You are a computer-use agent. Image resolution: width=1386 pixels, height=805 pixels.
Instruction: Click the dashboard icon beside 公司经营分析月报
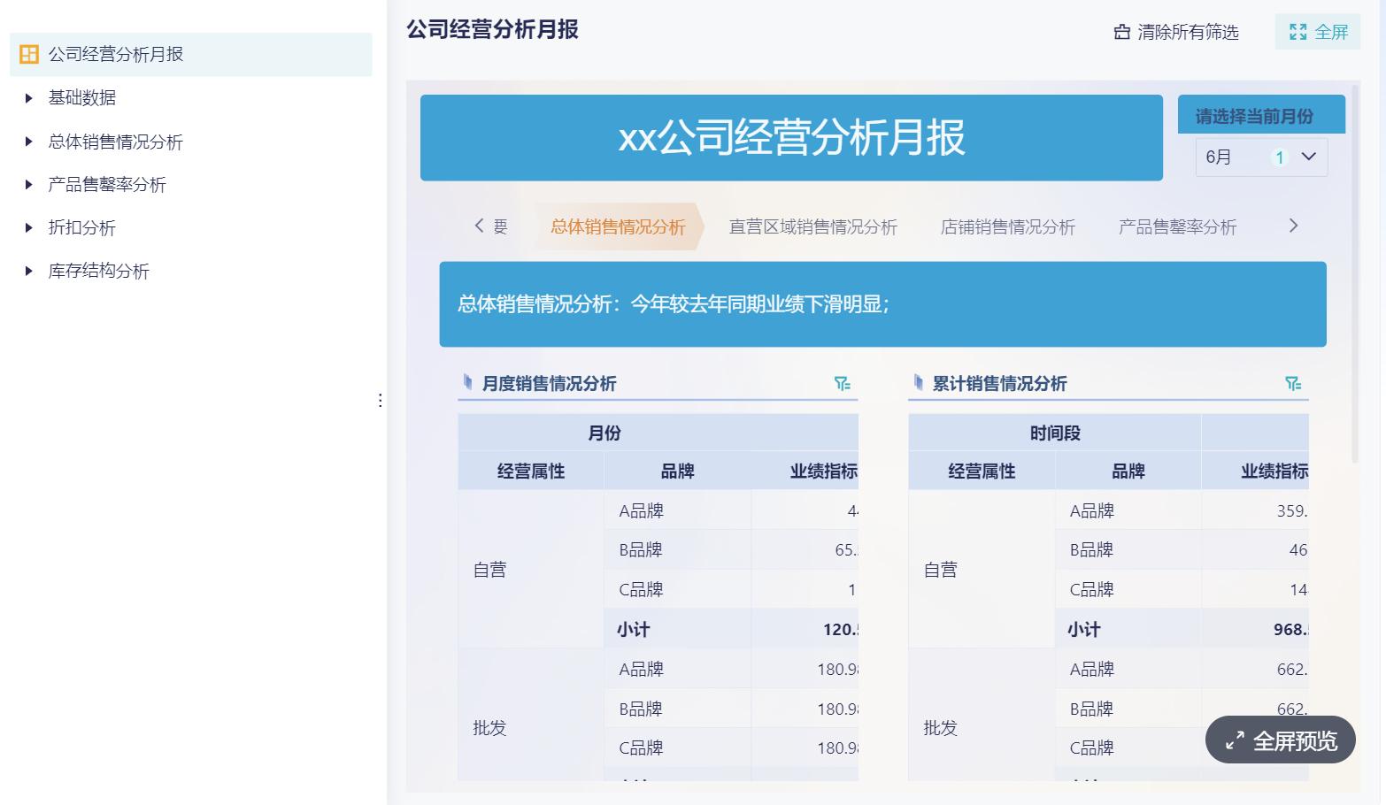tap(29, 55)
